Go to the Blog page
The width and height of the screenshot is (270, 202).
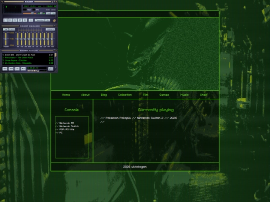point(104,95)
